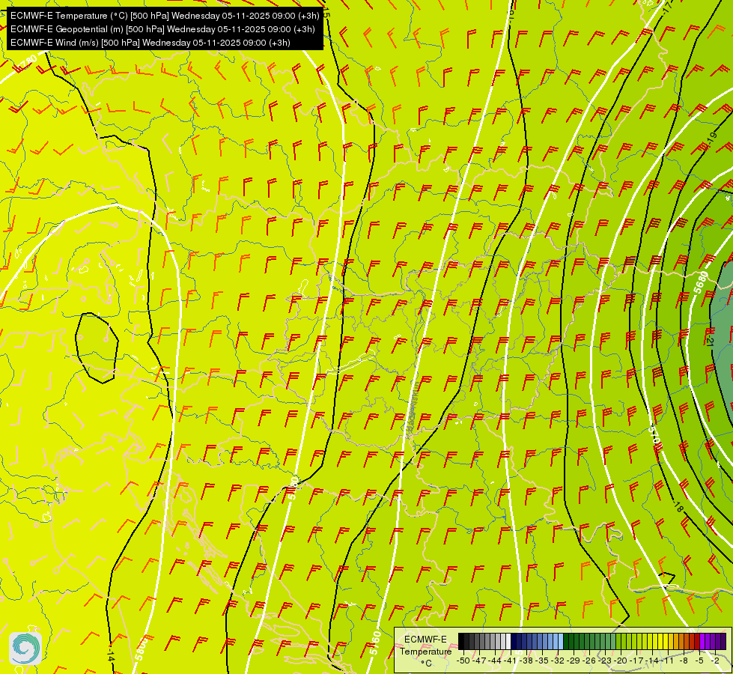Screen dimensions: 733x674
Task: Click the -41 tick label on the scale
Action: 510,661
